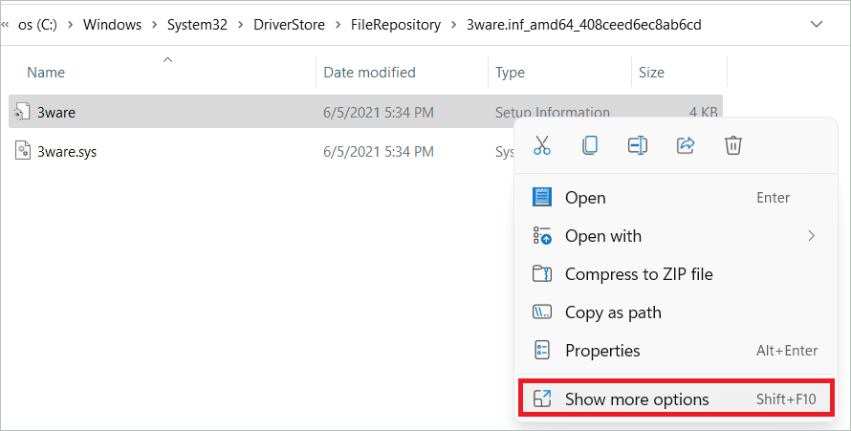Expand chevron after System32 breadcrumb
851x431 pixels.
point(240,25)
